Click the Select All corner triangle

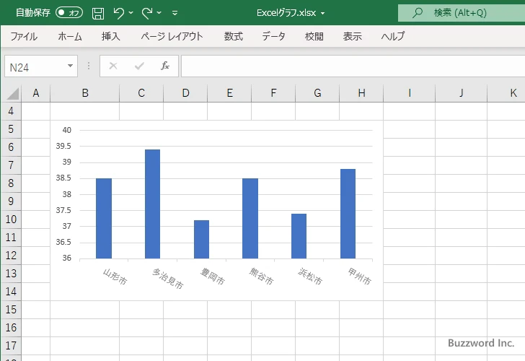click(x=12, y=93)
